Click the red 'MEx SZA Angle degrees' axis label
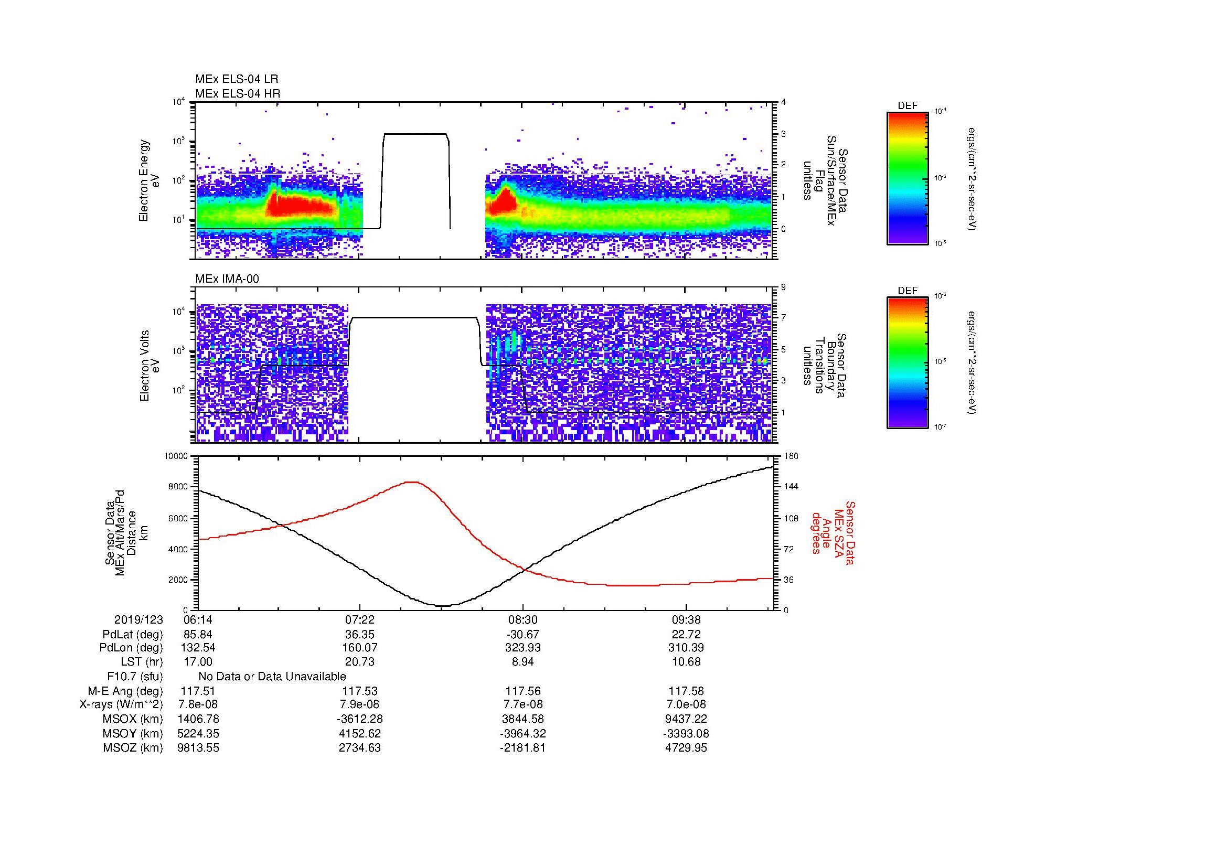 pyautogui.click(x=833, y=532)
